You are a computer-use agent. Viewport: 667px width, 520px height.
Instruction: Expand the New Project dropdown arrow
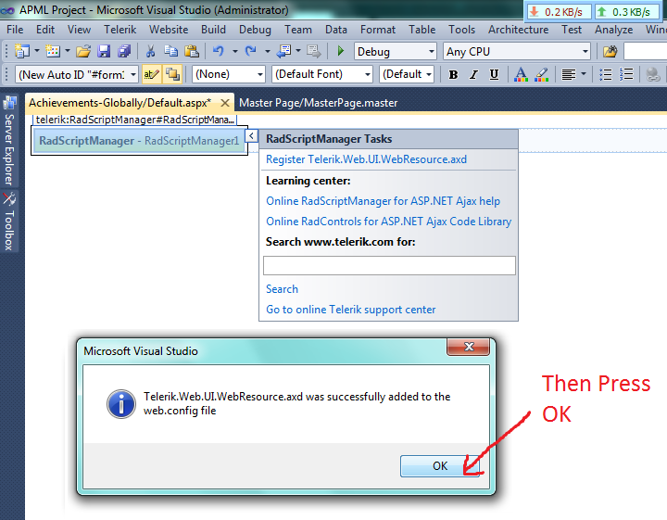click(x=37, y=52)
